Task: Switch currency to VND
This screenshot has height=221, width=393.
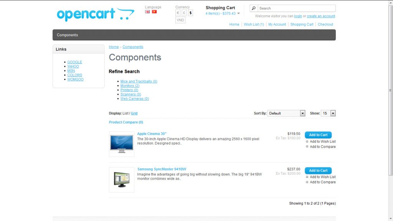Action: pos(180,20)
